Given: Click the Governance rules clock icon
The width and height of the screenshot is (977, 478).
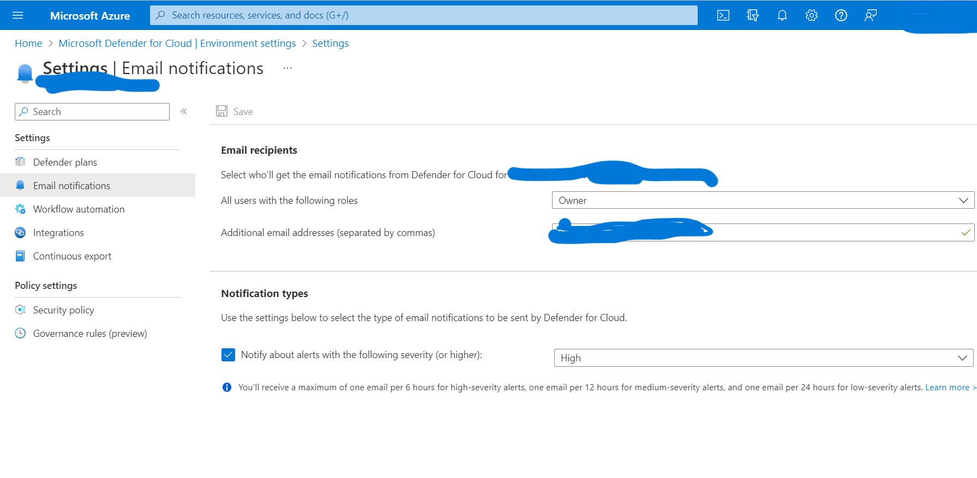Looking at the screenshot, I should (x=20, y=333).
